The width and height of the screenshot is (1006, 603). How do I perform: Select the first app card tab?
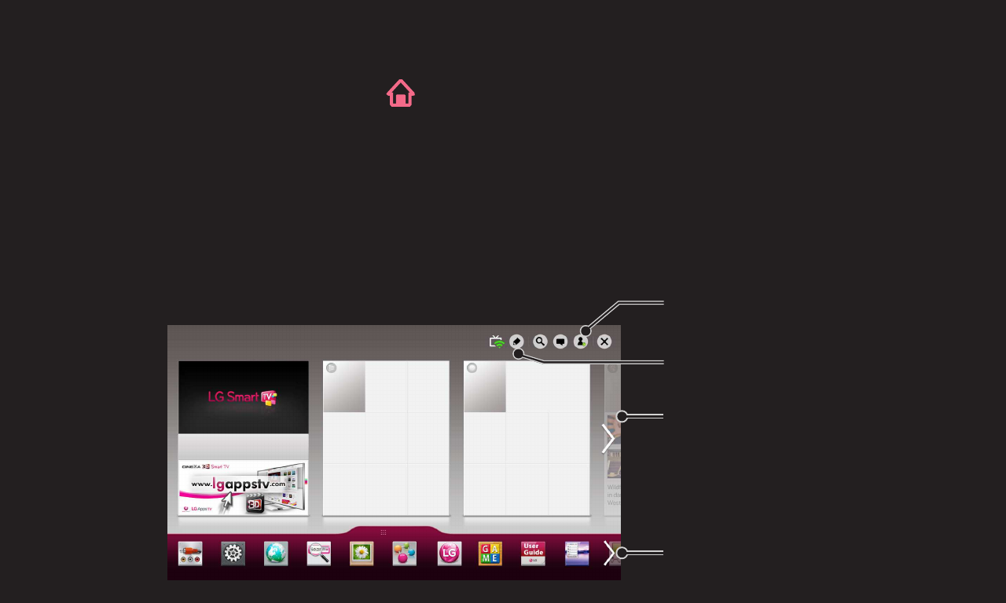[x=332, y=367]
